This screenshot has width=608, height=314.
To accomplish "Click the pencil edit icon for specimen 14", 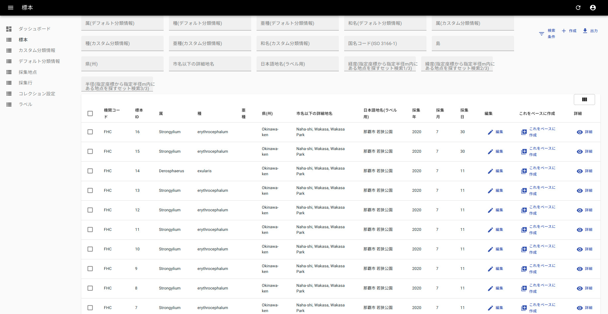I will point(490,171).
